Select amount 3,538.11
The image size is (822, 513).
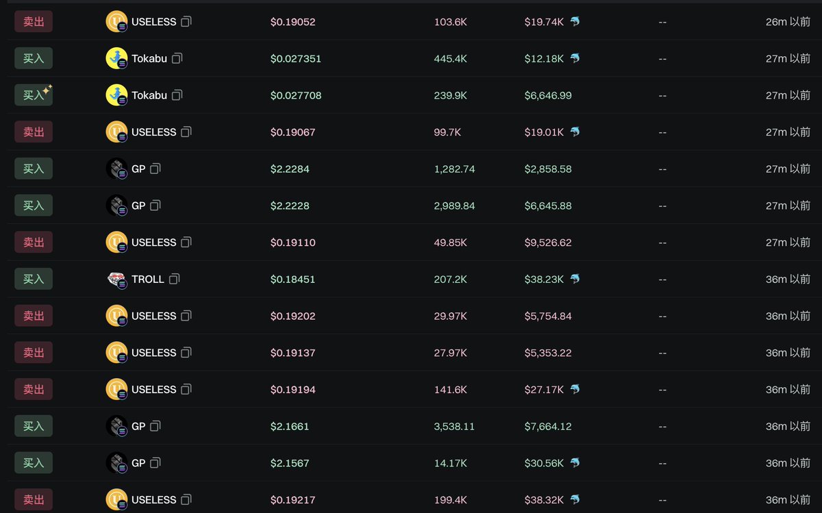455,426
